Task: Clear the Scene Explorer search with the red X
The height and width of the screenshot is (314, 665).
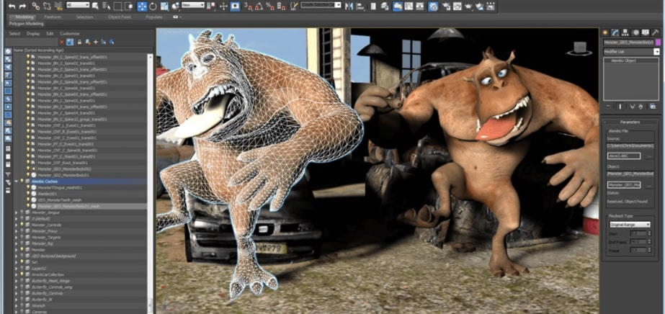Action: 62,42
